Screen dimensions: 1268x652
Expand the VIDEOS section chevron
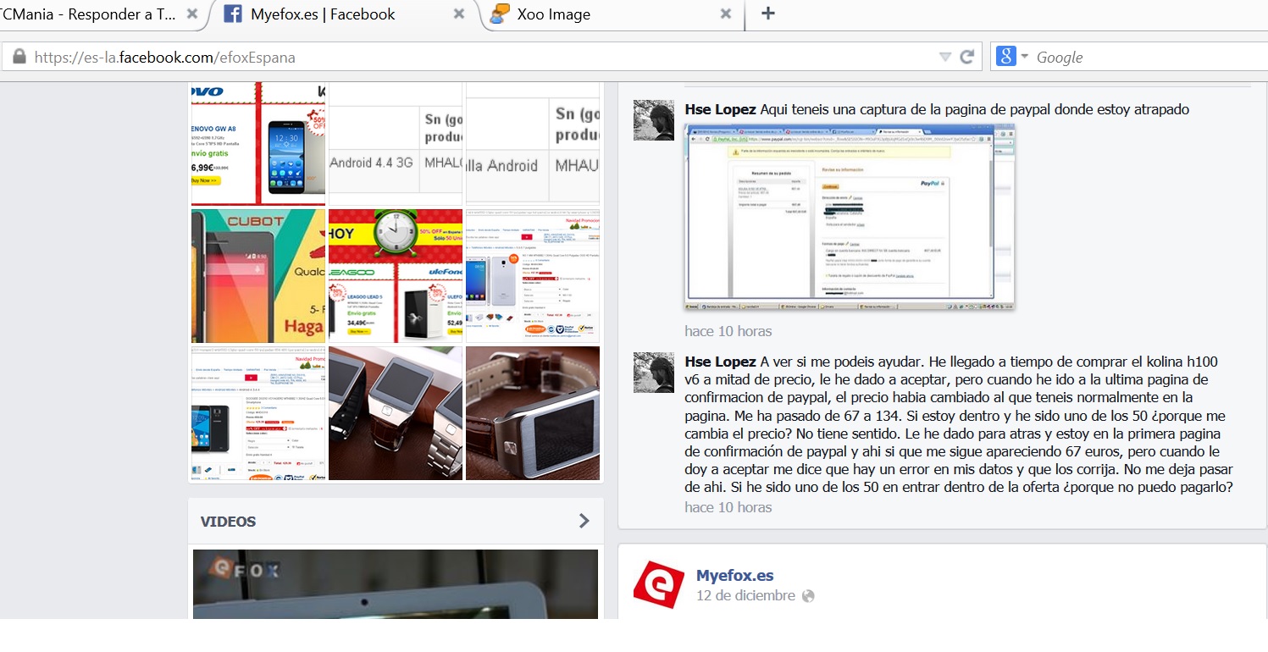[584, 521]
